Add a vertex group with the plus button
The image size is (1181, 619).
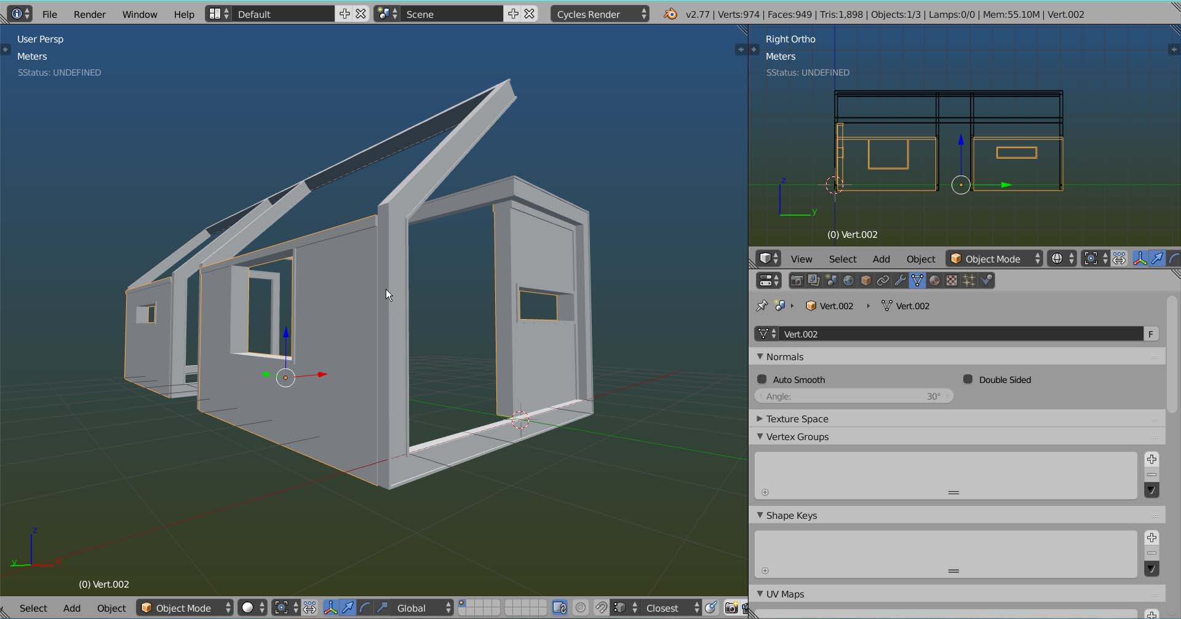(1151, 459)
